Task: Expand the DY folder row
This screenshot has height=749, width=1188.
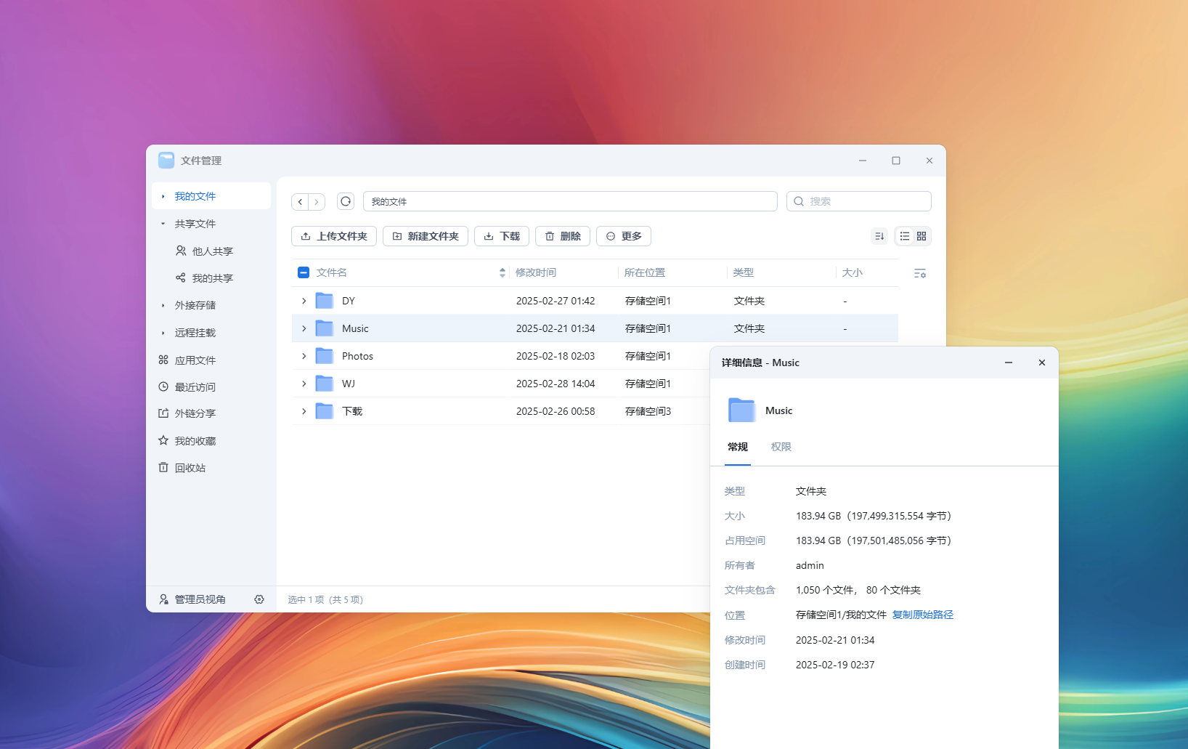Action: click(x=304, y=301)
